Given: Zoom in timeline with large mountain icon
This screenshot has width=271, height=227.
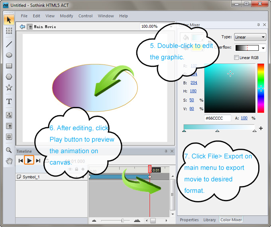Looking at the screenshot, I should tap(137, 221).
